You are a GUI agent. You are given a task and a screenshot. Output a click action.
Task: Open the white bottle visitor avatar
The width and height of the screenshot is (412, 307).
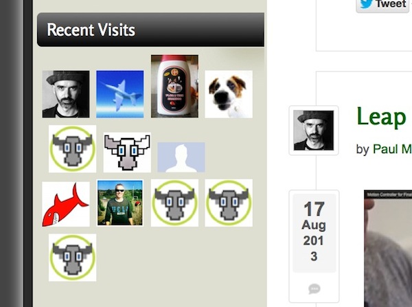point(174,87)
